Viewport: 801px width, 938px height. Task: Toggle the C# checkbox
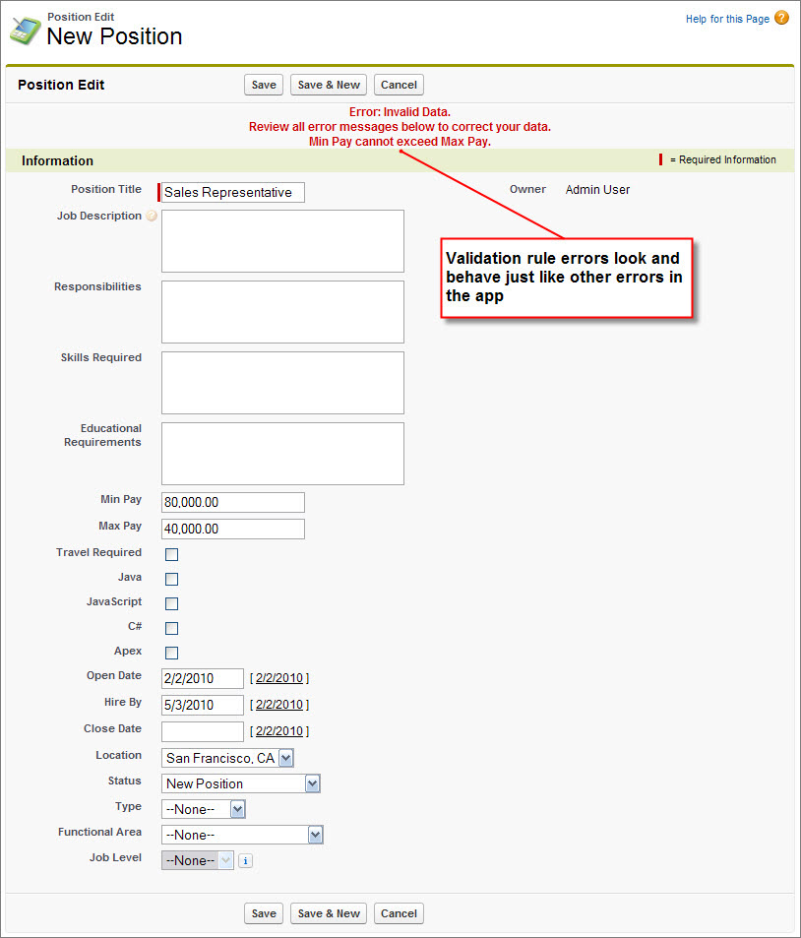pyautogui.click(x=171, y=628)
